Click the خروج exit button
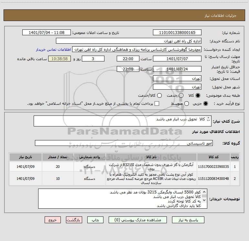This screenshot has height=241, width=249. pos(53,220)
